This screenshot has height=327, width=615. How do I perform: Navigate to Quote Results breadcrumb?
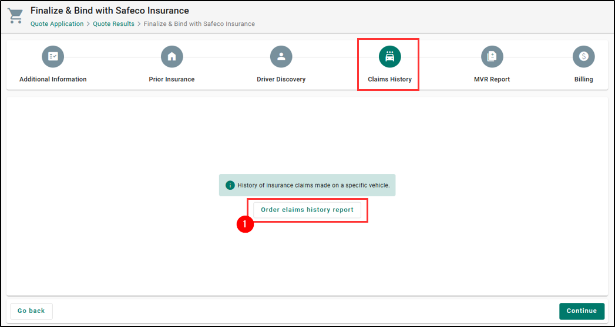pos(114,24)
